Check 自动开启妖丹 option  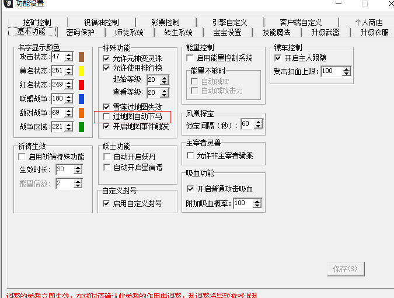(x=107, y=157)
